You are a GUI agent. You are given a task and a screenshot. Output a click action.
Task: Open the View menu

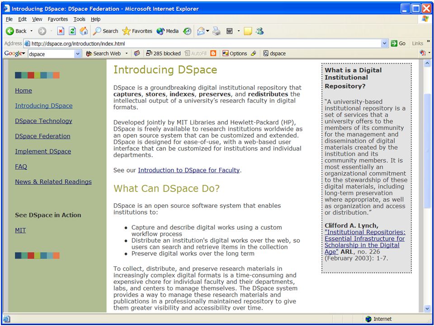pyautogui.click(x=37, y=19)
